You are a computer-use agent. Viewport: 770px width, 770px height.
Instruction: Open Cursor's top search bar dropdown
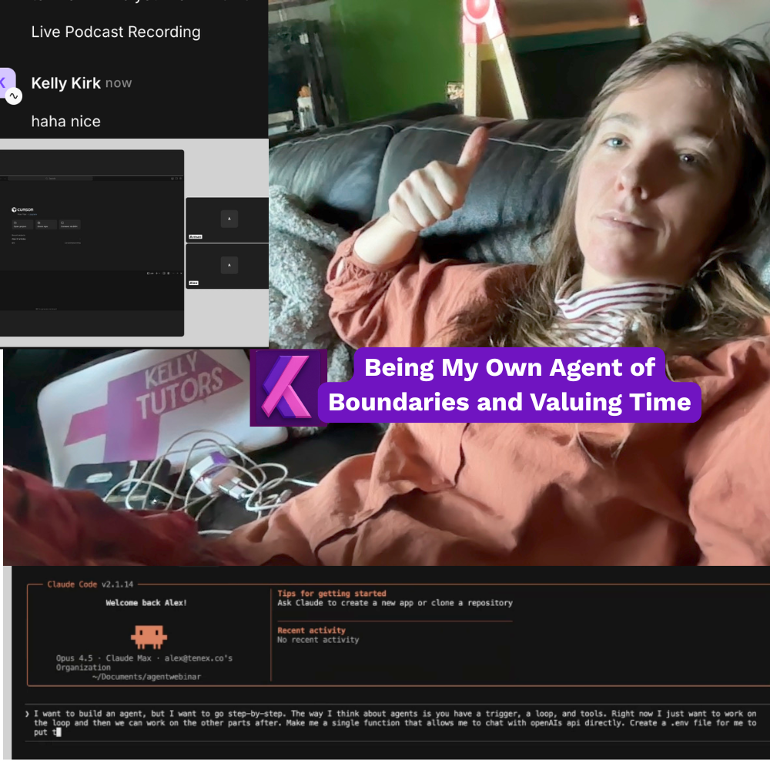(50, 178)
